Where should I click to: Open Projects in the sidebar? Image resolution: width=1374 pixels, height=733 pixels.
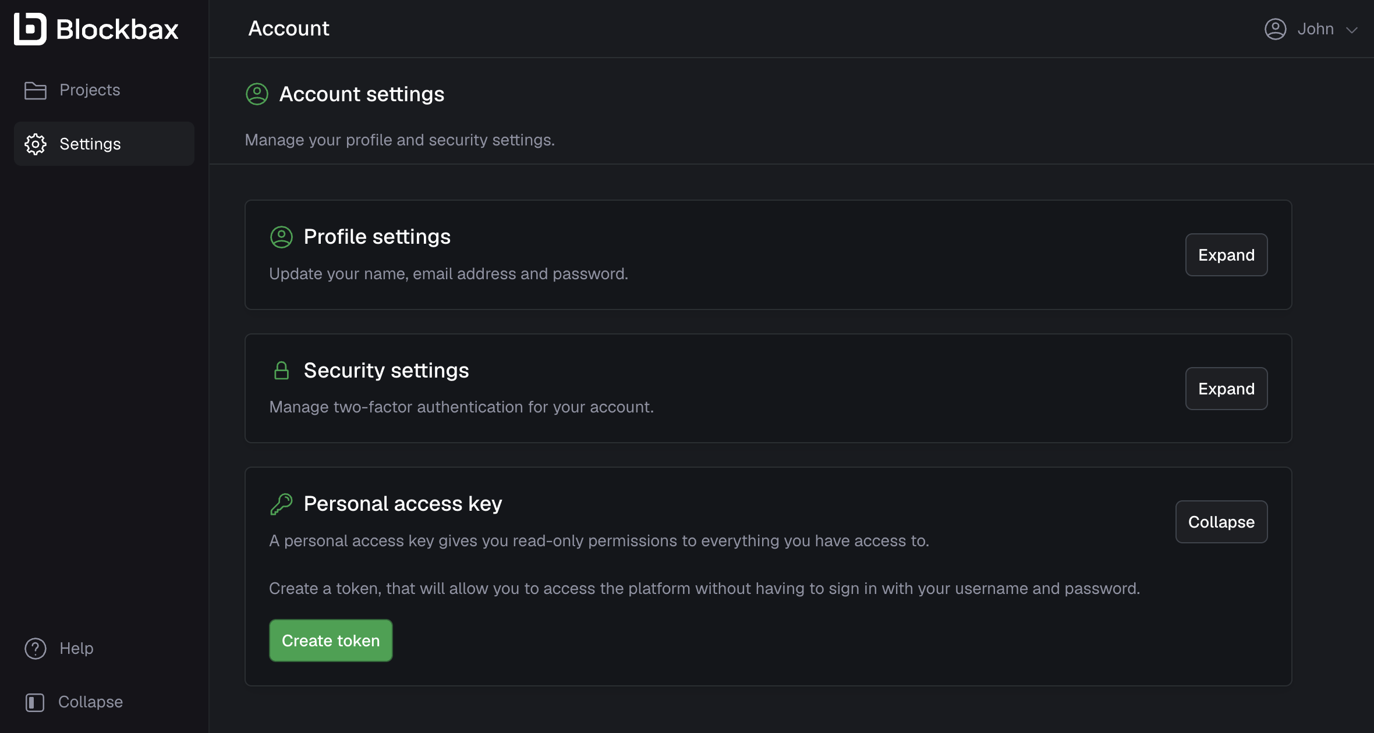click(104, 90)
